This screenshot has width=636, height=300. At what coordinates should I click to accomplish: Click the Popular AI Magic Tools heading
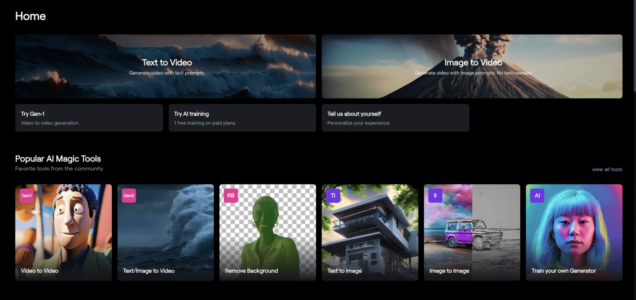pyautogui.click(x=58, y=159)
